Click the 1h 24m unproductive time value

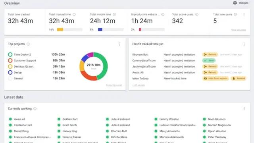click(x=142, y=21)
